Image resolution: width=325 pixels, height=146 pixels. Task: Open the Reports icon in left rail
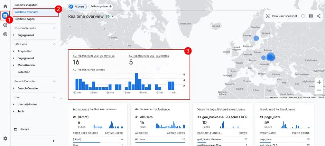5,16
